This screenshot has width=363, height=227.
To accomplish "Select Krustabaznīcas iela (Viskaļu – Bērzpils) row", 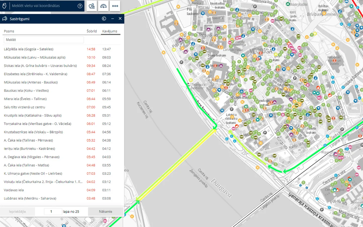I will (x=62, y=132).
